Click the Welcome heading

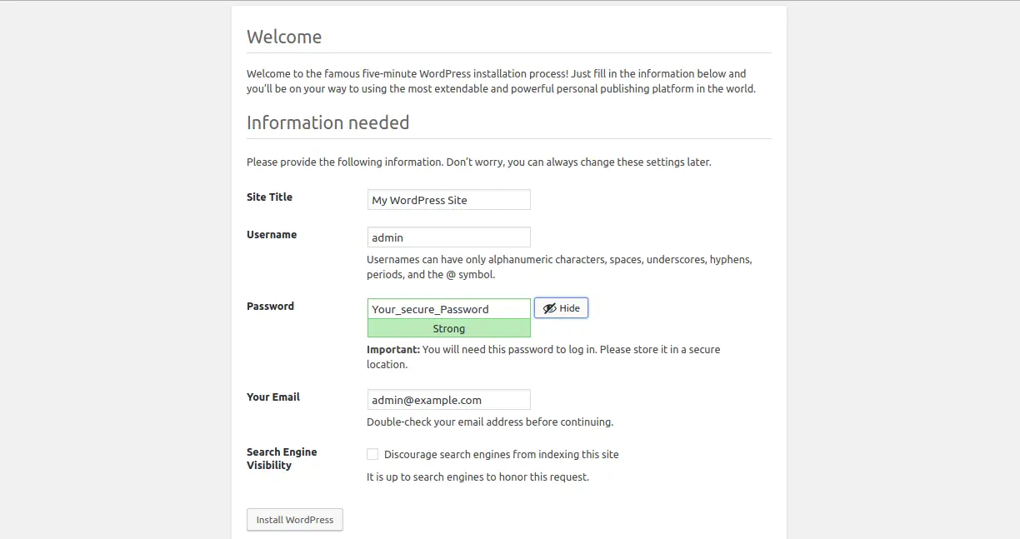click(284, 37)
